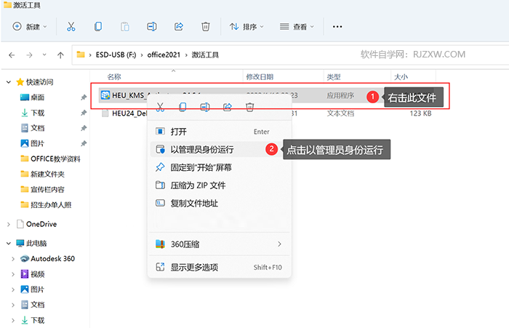Image resolution: width=509 pixels, height=328 pixels.
Task: Expand the 视频 node under 此电脑
Action: 13,274
